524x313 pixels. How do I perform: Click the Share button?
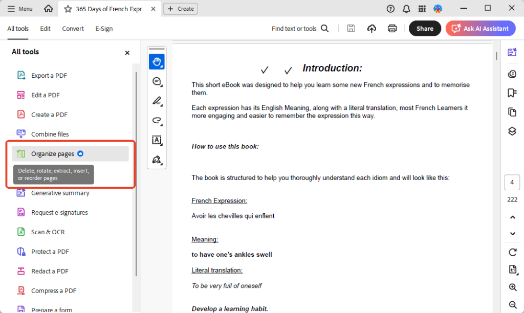pos(425,28)
